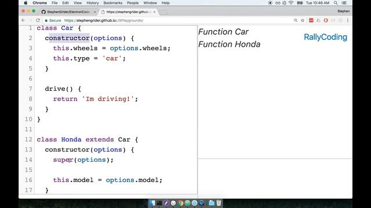Click line number 11 in the gutter
This screenshot has width=371, height=208.
coord(28,129)
